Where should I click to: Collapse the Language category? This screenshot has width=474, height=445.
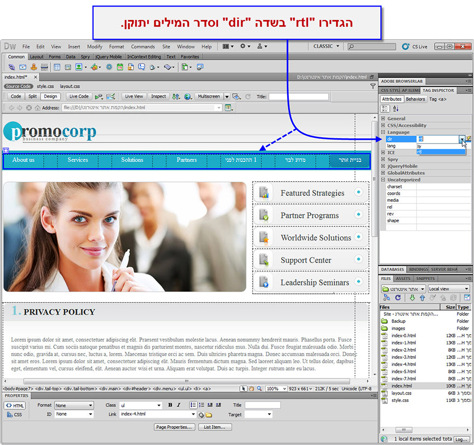point(384,132)
